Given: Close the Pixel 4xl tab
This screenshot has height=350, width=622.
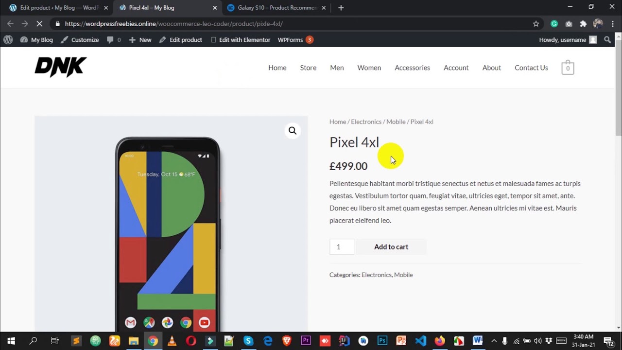Looking at the screenshot, I should tap(215, 8).
